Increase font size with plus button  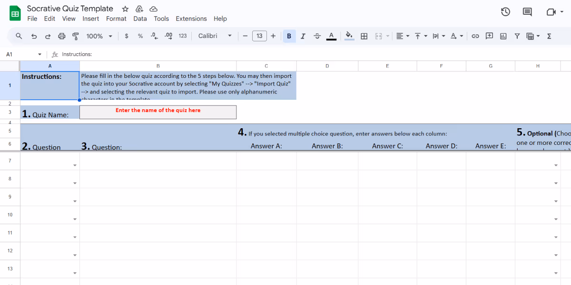(273, 36)
